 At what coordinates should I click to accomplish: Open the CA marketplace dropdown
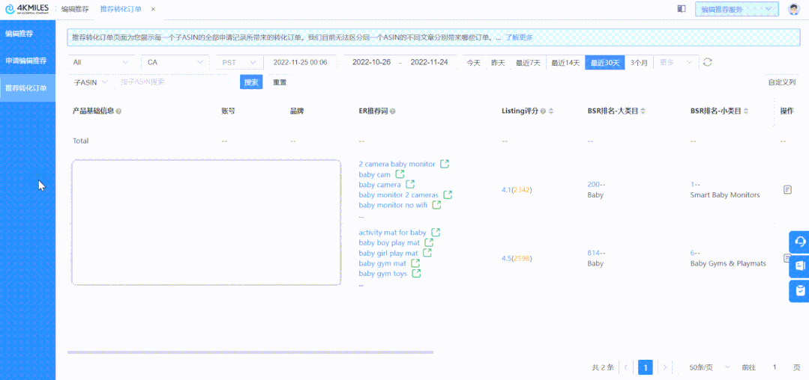click(175, 62)
